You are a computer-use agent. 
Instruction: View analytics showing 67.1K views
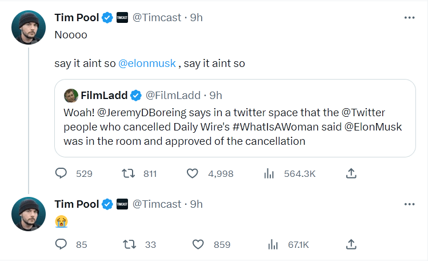(x=273, y=244)
